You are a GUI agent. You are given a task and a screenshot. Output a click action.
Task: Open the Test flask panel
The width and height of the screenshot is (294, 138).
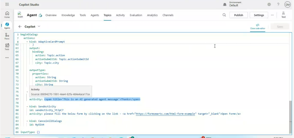283,15
